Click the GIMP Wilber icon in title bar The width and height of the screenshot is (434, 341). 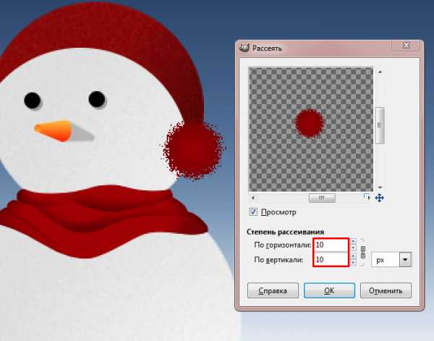(244, 48)
